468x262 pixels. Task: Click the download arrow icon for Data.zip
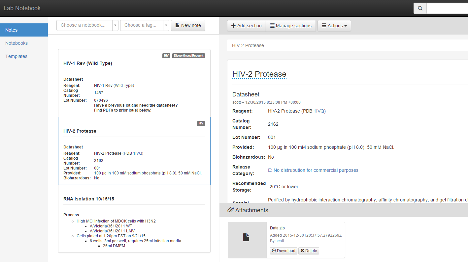point(274,250)
